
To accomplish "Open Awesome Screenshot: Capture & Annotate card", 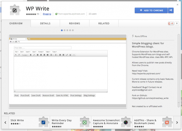I will tap(112, 122).
